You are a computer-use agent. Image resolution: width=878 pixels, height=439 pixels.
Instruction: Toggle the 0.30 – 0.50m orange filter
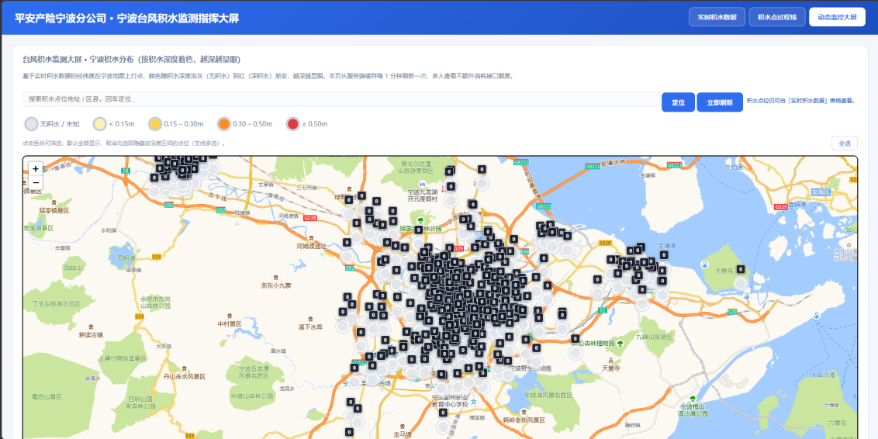[244, 124]
